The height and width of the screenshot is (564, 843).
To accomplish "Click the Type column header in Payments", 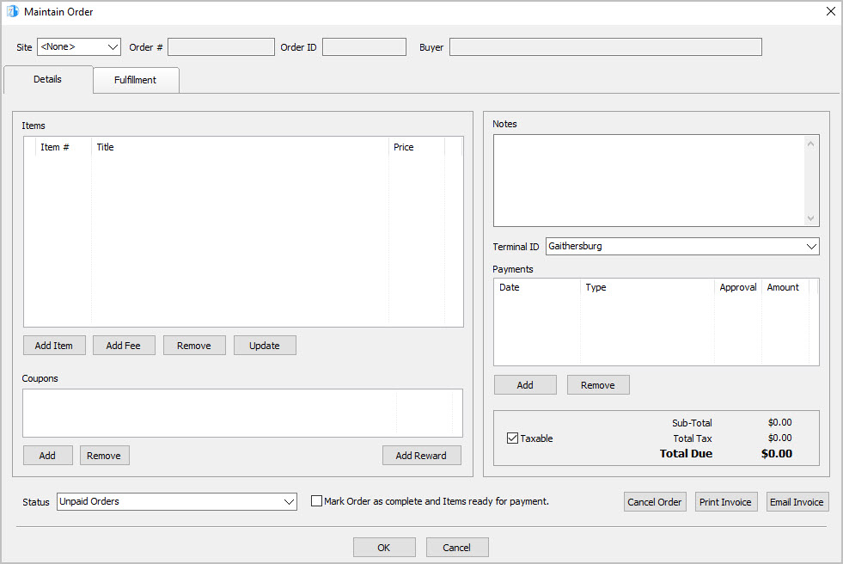I will pos(647,288).
